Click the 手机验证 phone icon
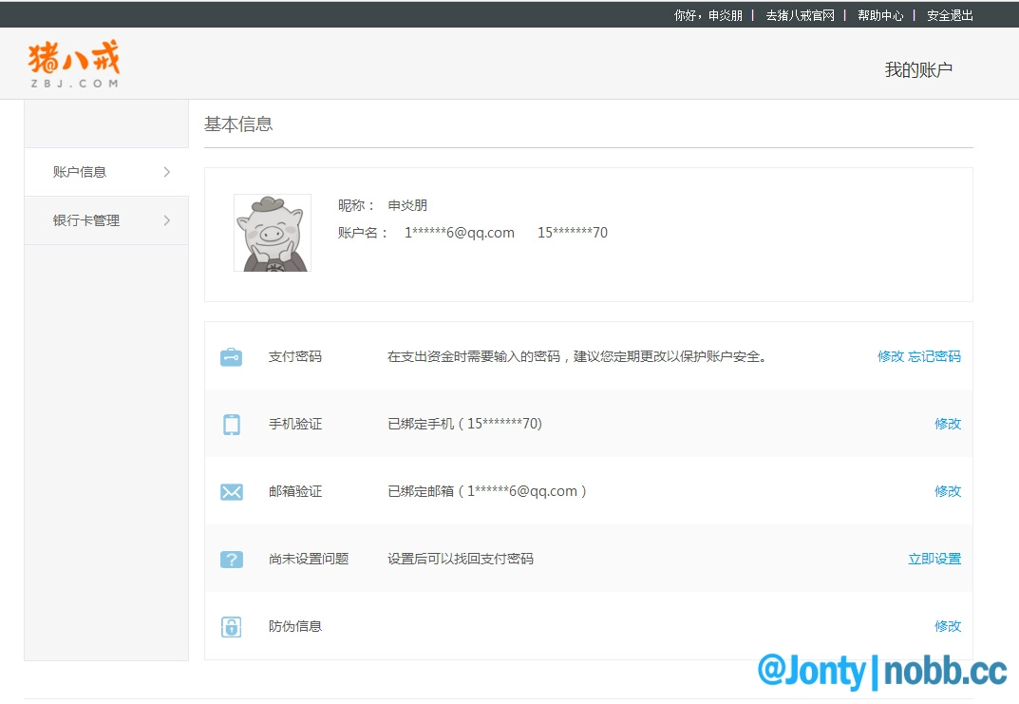This screenshot has width=1019, height=704. 231,425
